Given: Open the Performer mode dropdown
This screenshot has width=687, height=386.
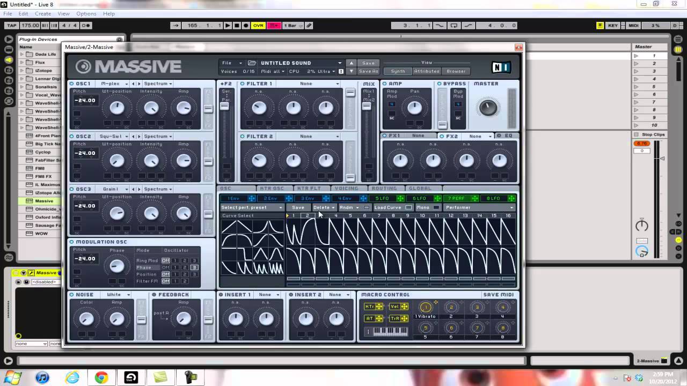Looking at the screenshot, I should 479,207.
